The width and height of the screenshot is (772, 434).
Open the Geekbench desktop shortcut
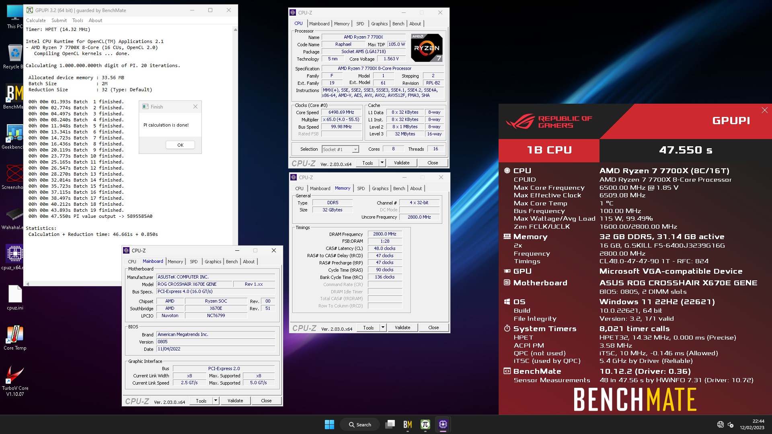[14, 137]
